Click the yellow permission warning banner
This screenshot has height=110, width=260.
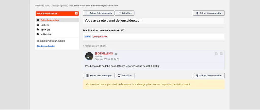[x=154, y=84]
